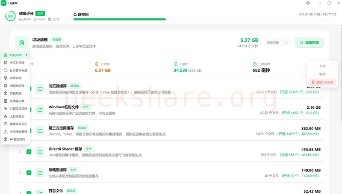Click the 低风险 tag on 浏览器缓存
The image size is (342, 194).
[x=75, y=86]
